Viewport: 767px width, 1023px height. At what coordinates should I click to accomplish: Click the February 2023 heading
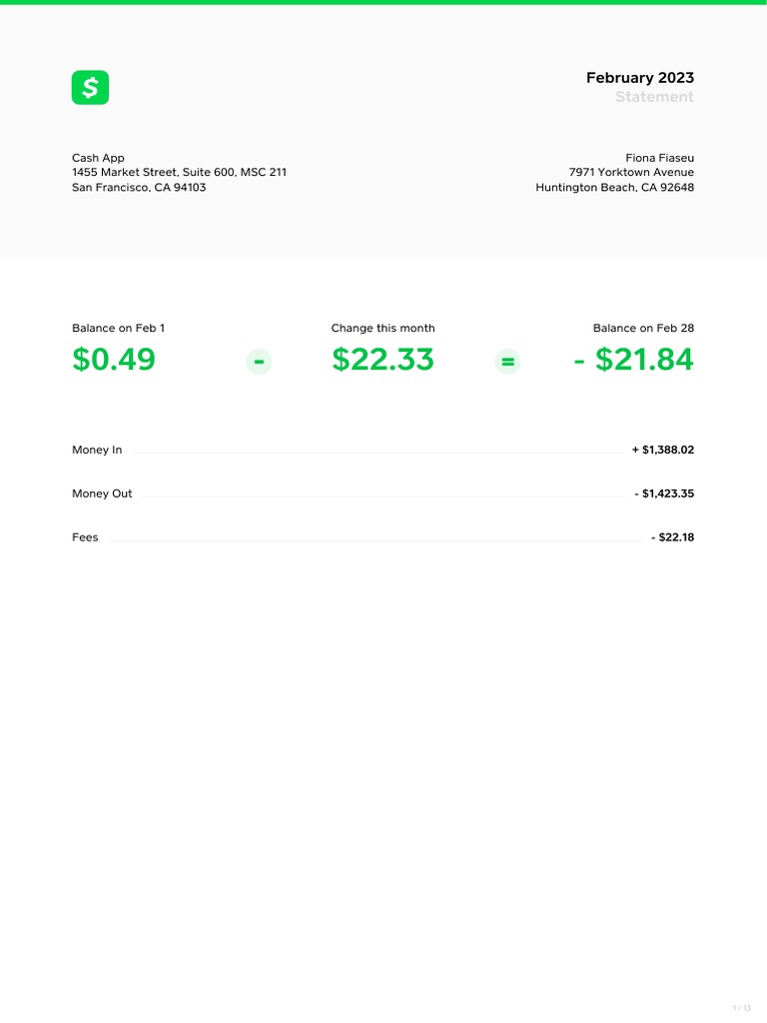[639, 78]
